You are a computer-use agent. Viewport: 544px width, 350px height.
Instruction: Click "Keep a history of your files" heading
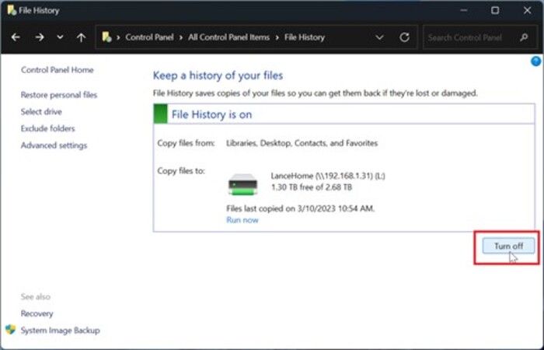(218, 75)
